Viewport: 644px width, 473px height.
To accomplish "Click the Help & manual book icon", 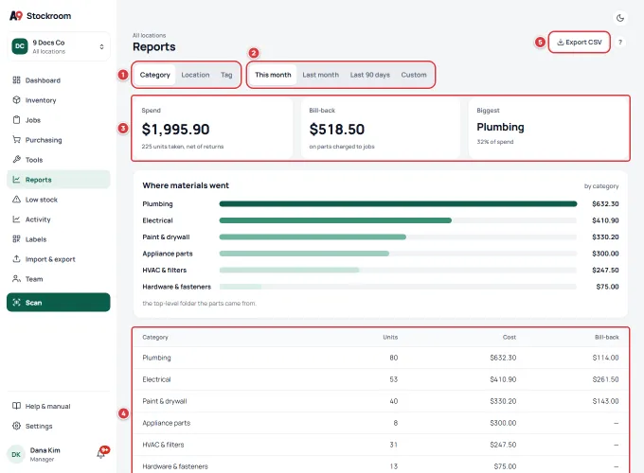I will pyautogui.click(x=16, y=406).
